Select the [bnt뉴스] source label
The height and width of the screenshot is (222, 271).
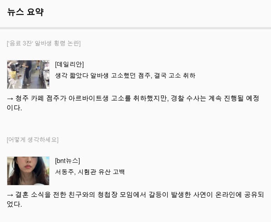tap(68, 161)
